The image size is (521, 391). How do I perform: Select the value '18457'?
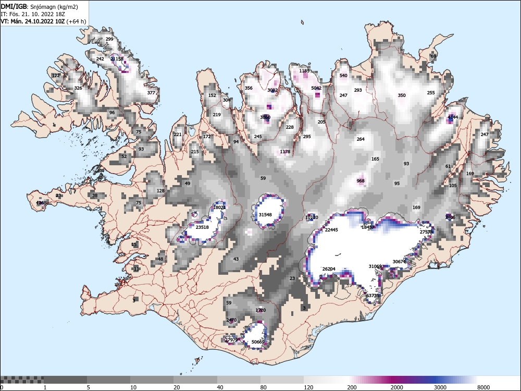[368, 227]
